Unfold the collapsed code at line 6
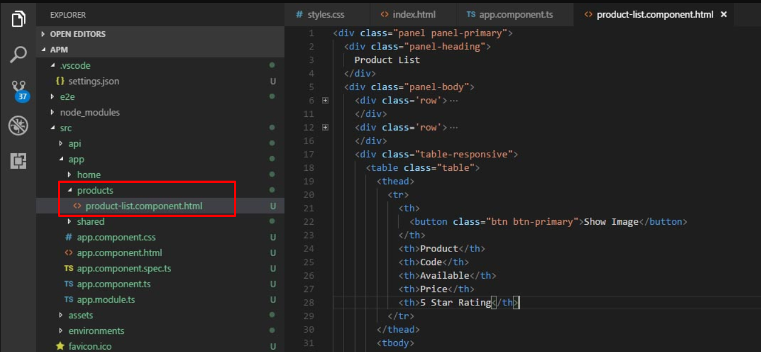761x352 pixels. click(325, 100)
